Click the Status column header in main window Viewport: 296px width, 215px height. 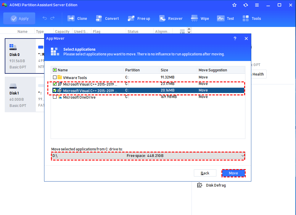pyautogui.click(x=133, y=32)
